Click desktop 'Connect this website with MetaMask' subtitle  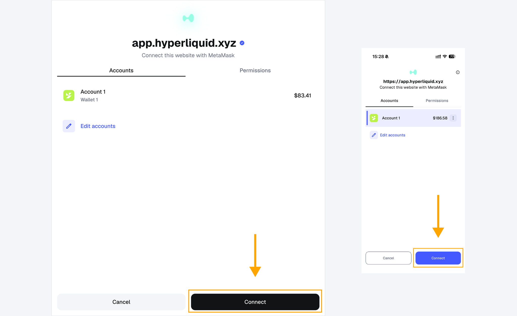[x=188, y=55]
